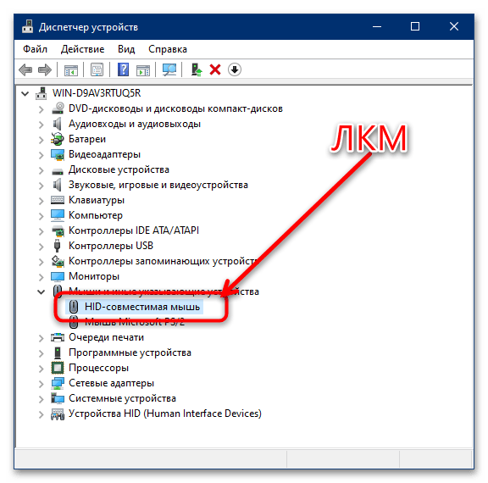Click the Back arrow toolbar icon
This screenshot has height=483, width=488.
(x=25, y=69)
